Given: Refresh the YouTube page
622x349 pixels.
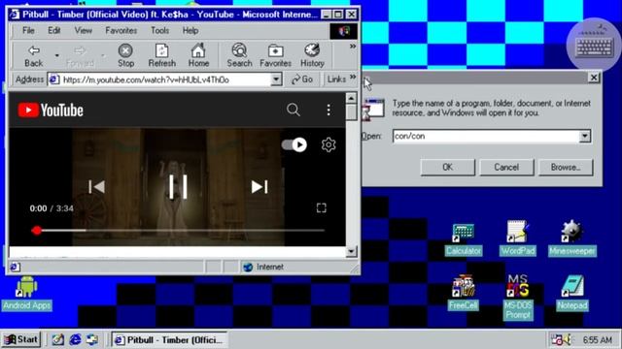Looking at the screenshot, I should point(162,56).
